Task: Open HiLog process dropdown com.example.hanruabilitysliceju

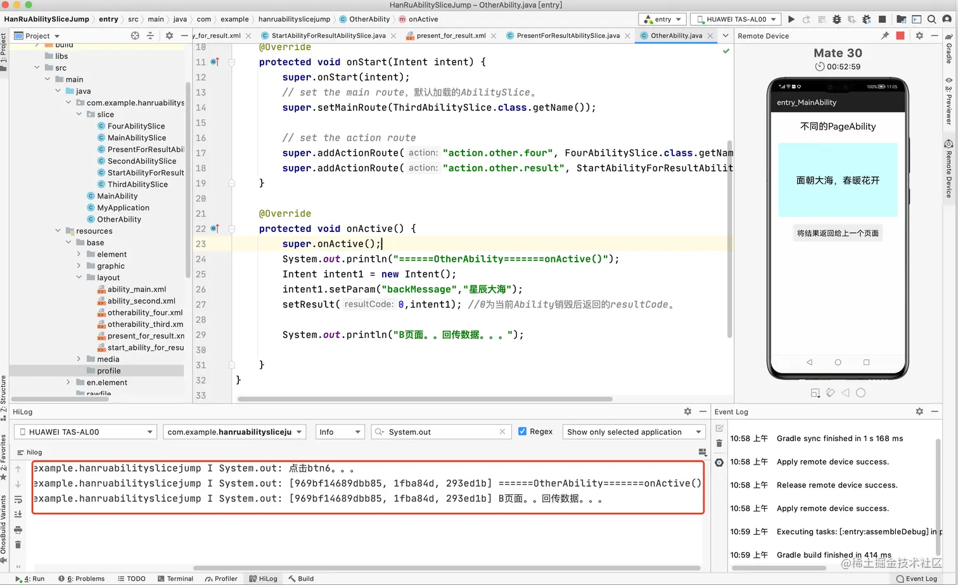Action: click(234, 432)
